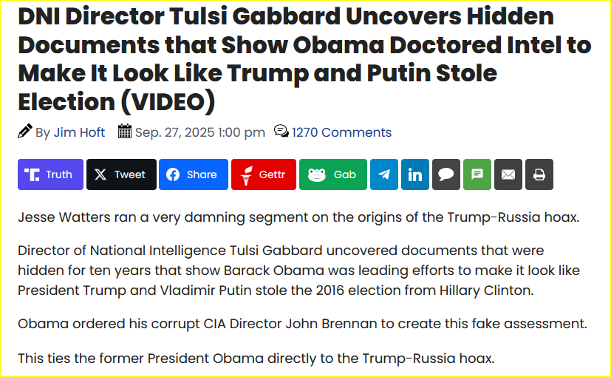Viewport: 611px width, 377px height.
Task: Click the comments bubble icon beside 1270
Action: pos(281,132)
